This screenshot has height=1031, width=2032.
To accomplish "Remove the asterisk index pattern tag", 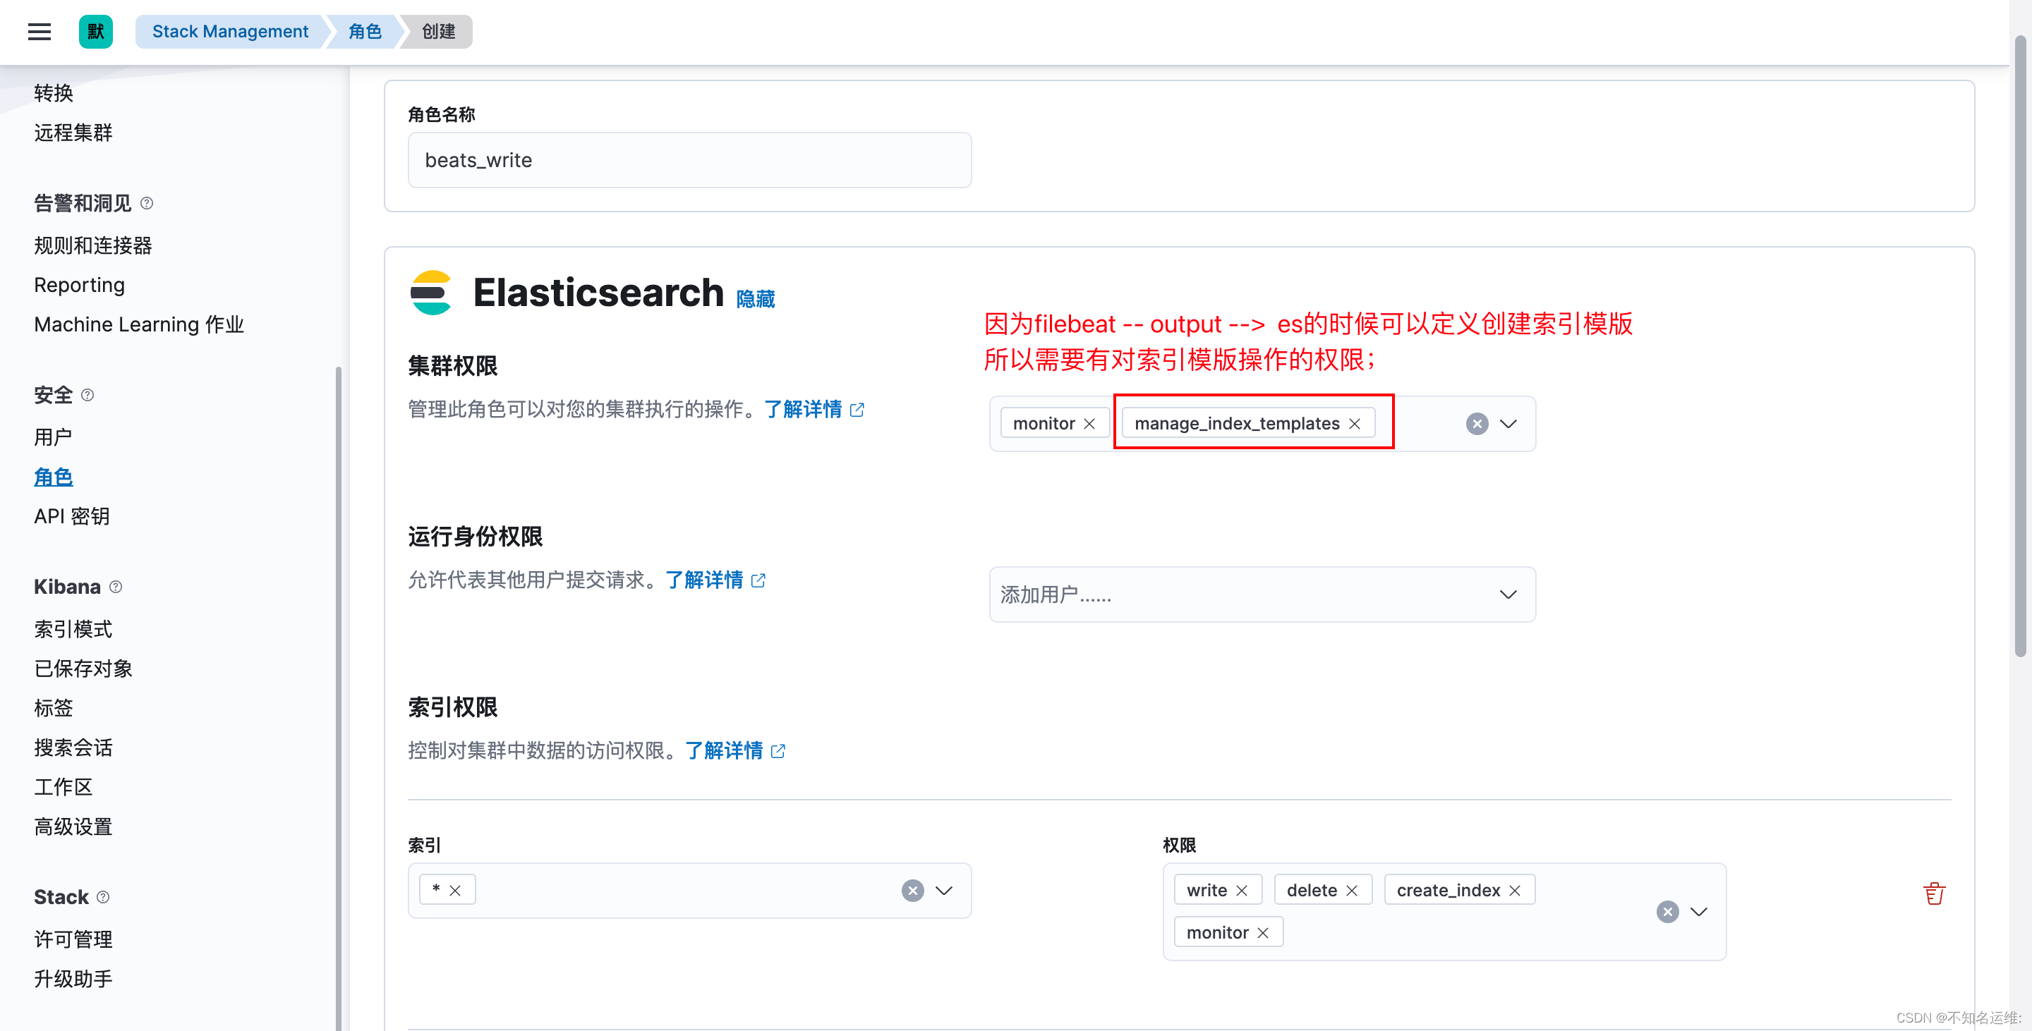I will (x=455, y=890).
